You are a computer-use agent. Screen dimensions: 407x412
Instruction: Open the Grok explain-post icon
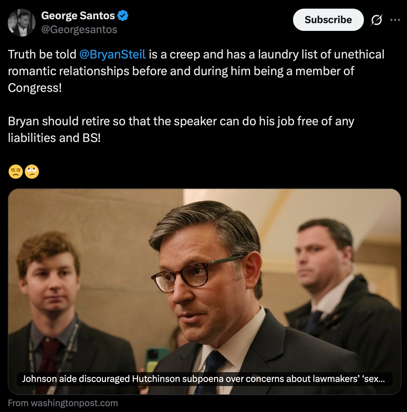pos(376,20)
